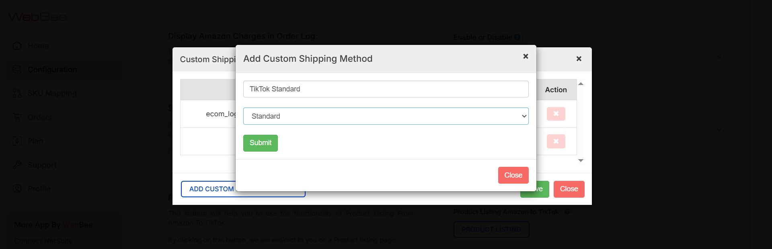Close the Custom Shipping dialog via X
The image size is (772, 249).
click(579, 59)
